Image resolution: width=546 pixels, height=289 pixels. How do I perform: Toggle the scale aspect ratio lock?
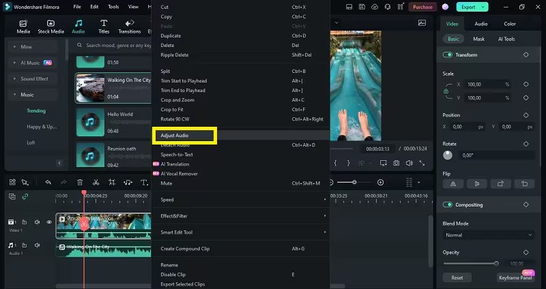point(446,91)
